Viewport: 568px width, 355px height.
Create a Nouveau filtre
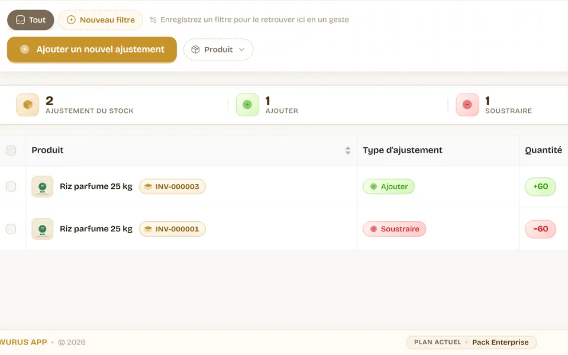click(101, 20)
